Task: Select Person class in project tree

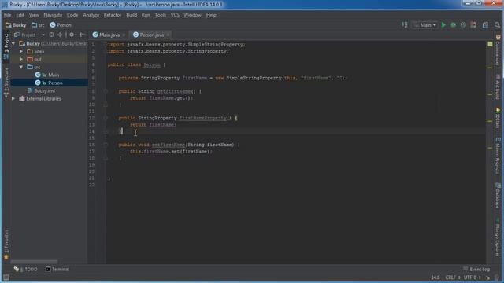Action: coord(50,83)
